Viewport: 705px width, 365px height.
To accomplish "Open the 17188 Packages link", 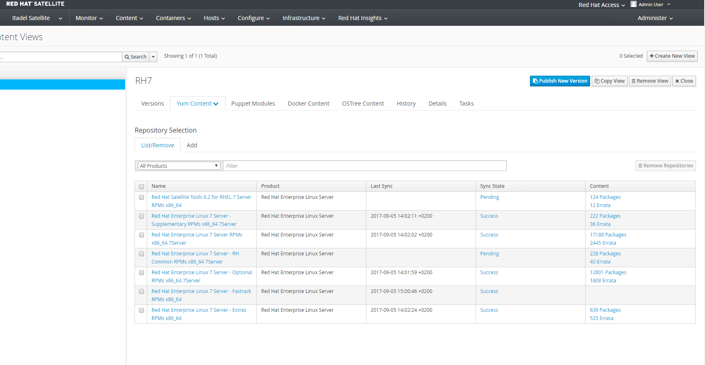I will click(x=608, y=235).
